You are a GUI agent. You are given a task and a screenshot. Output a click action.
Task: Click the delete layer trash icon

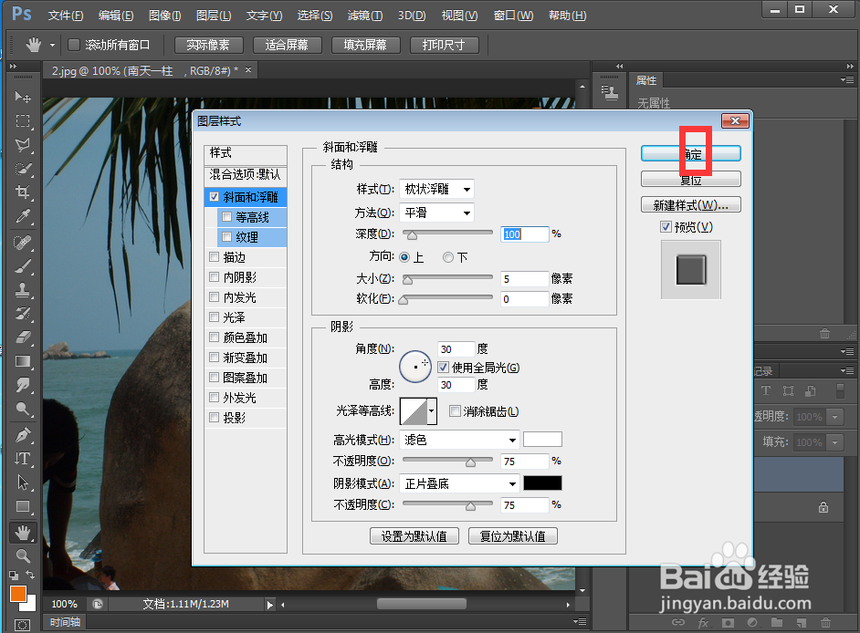825,623
